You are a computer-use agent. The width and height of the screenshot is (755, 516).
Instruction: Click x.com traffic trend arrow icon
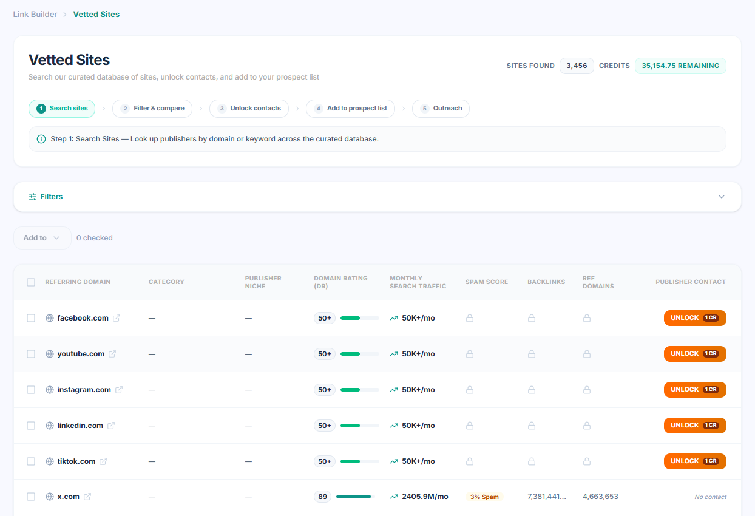point(394,497)
